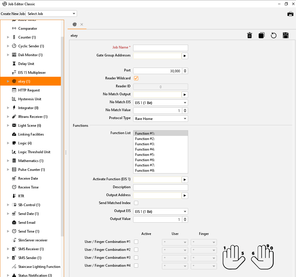Click the Output Address arrow button
The height and width of the screenshot is (277, 296).
(x=185, y=196)
